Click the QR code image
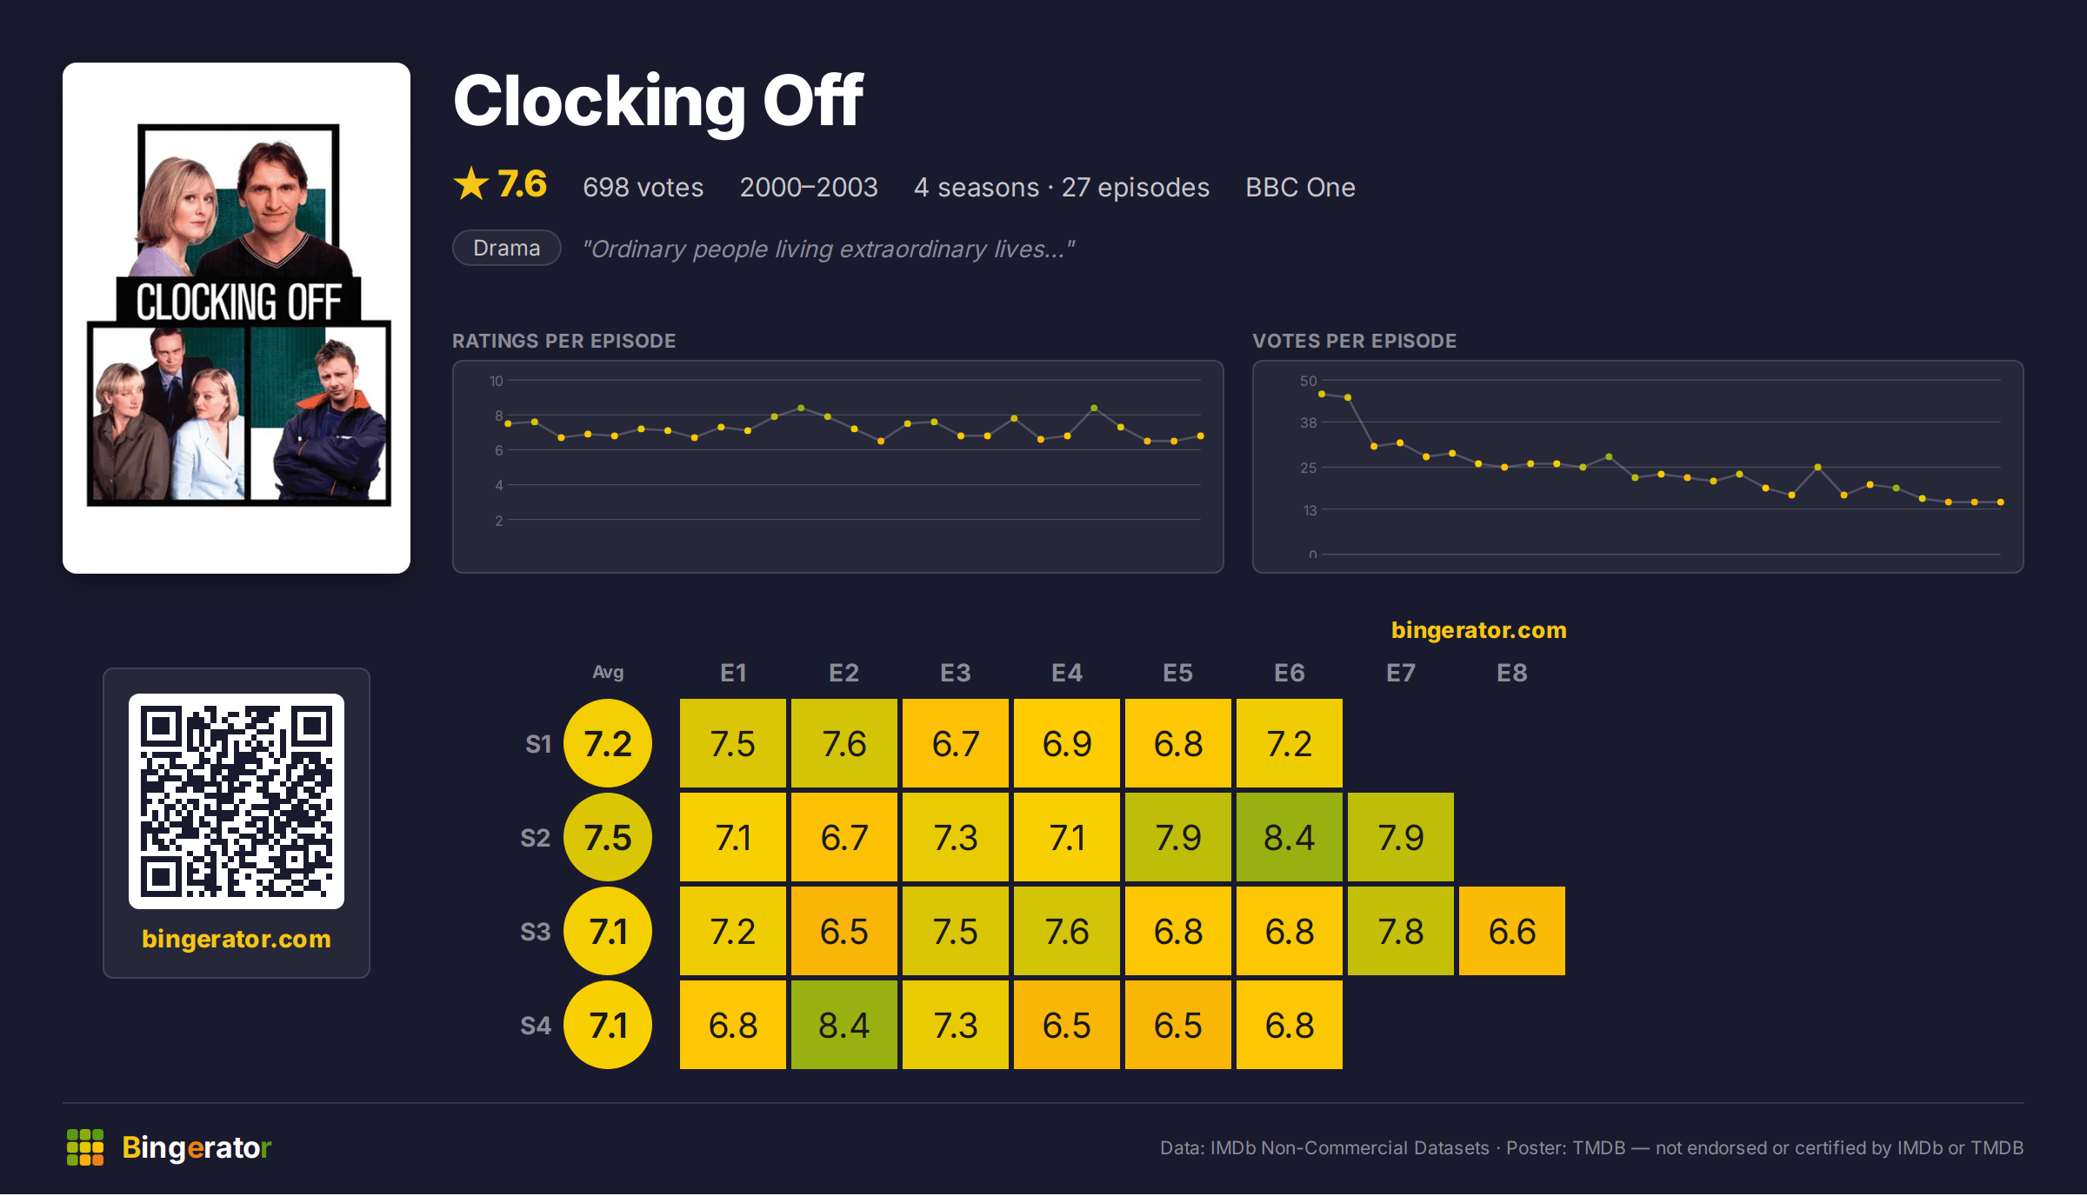This screenshot has height=1196, width=2087. tap(237, 801)
